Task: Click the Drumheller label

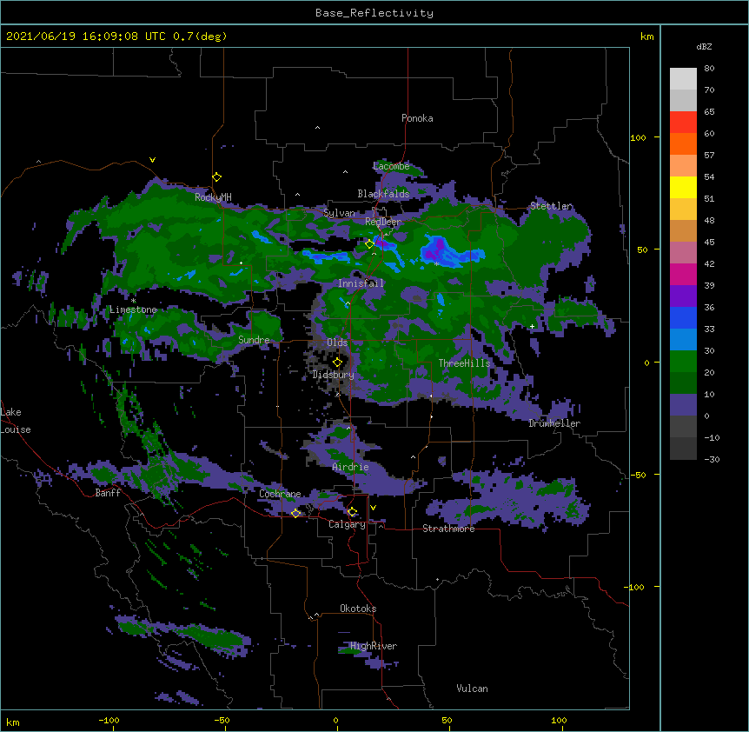Action: coord(554,423)
